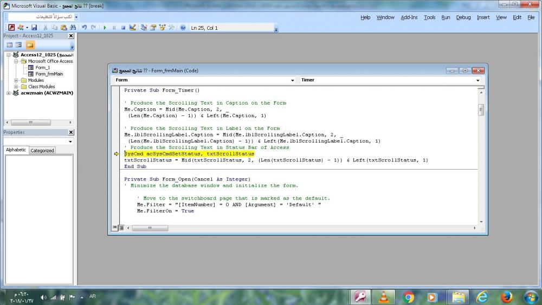Click the Toolbox toolbar icon
The image size is (542, 305).
click(171, 27)
